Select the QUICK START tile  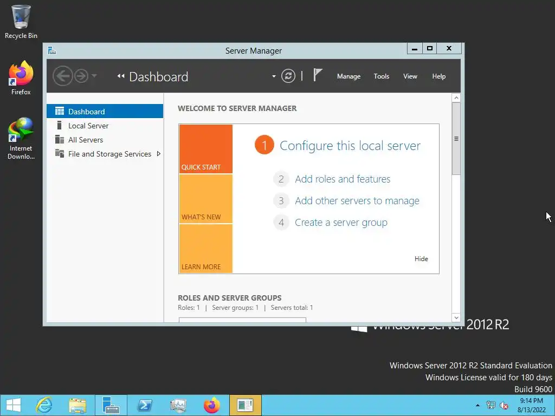(x=205, y=149)
